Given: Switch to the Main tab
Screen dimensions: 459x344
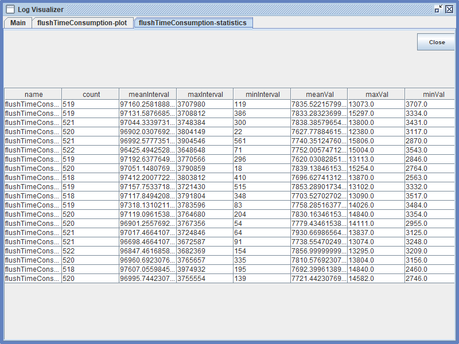Looking at the screenshot, I should pos(18,23).
